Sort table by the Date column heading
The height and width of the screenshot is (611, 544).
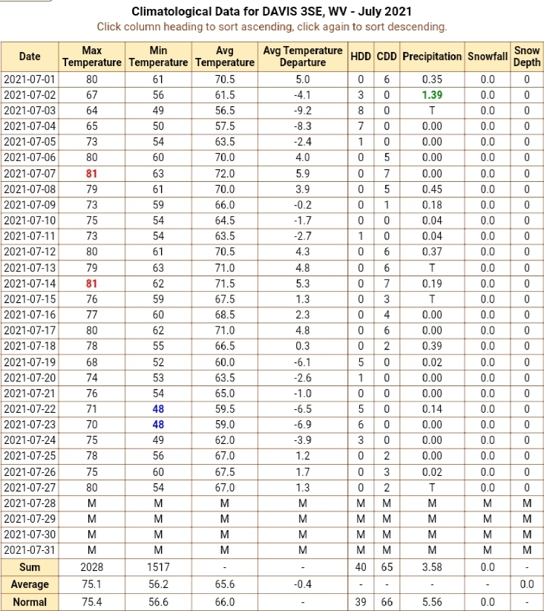tap(30, 56)
